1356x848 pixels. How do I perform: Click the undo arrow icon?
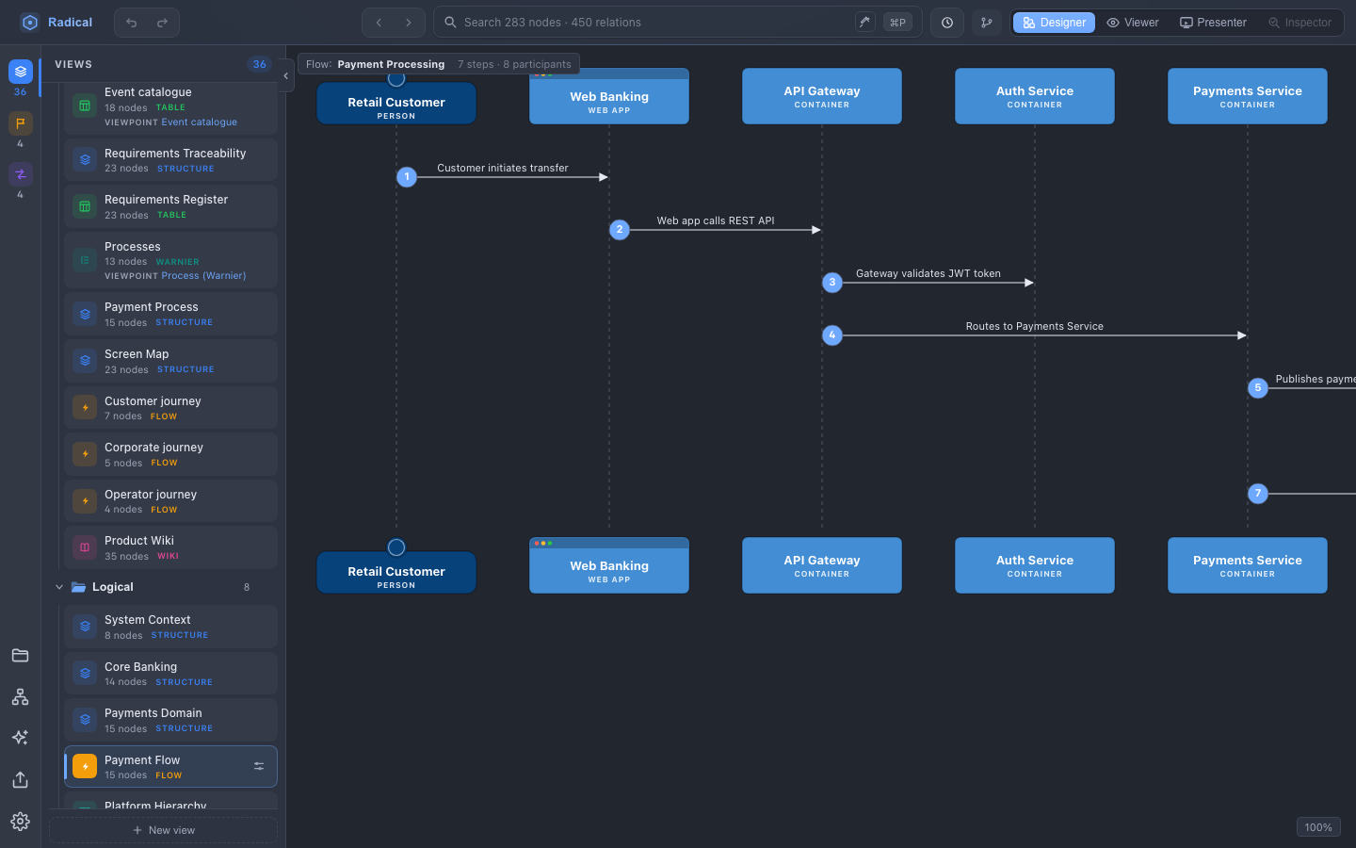(132, 23)
